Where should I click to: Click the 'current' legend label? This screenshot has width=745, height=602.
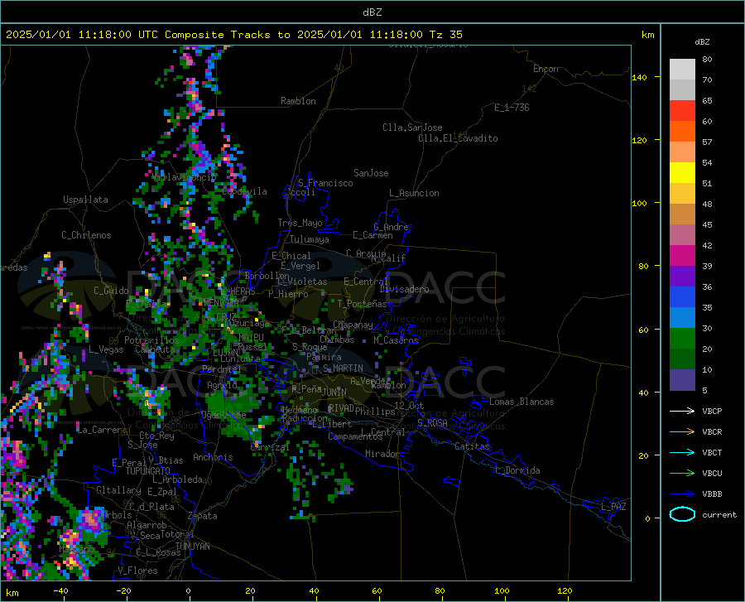click(x=719, y=514)
